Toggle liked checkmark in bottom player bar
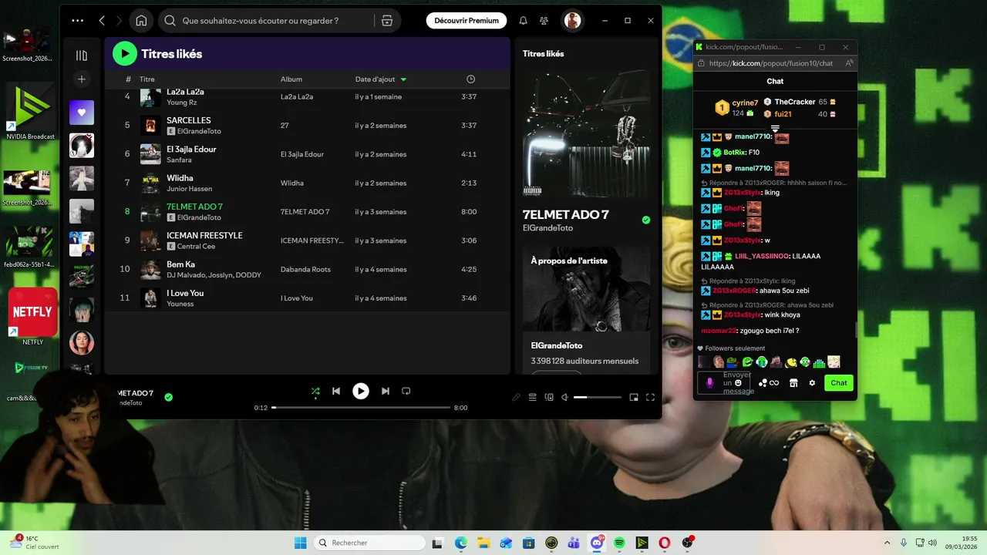The width and height of the screenshot is (987, 555). tap(168, 397)
